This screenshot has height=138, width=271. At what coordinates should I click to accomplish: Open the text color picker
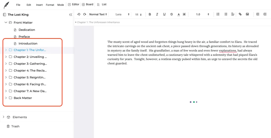179,15
